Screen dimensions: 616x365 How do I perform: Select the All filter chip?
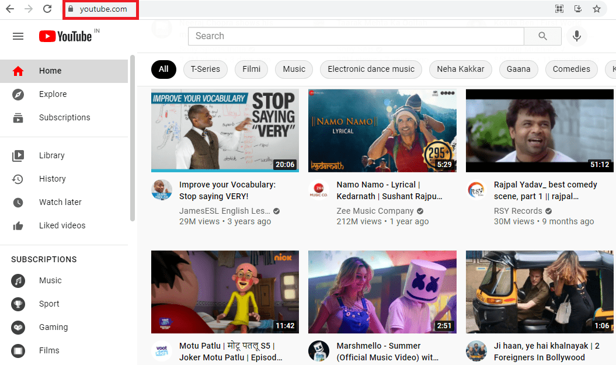[163, 69]
